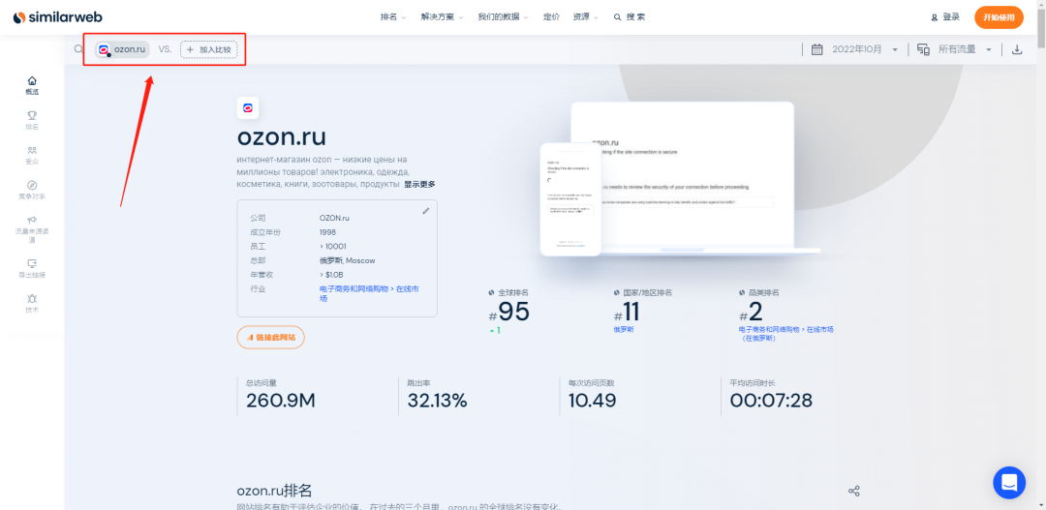This screenshot has height=510, width=1046.
Task: Expand the 资源 navigation menu
Action: click(586, 17)
